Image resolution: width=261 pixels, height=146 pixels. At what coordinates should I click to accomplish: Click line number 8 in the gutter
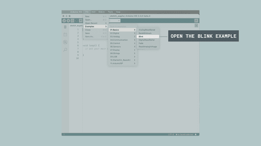(x=78, y=52)
